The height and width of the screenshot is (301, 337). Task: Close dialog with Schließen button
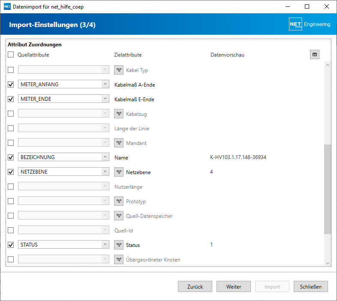point(311,286)
